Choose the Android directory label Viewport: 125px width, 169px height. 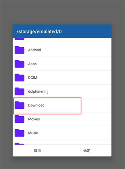[x=34, y=50]
